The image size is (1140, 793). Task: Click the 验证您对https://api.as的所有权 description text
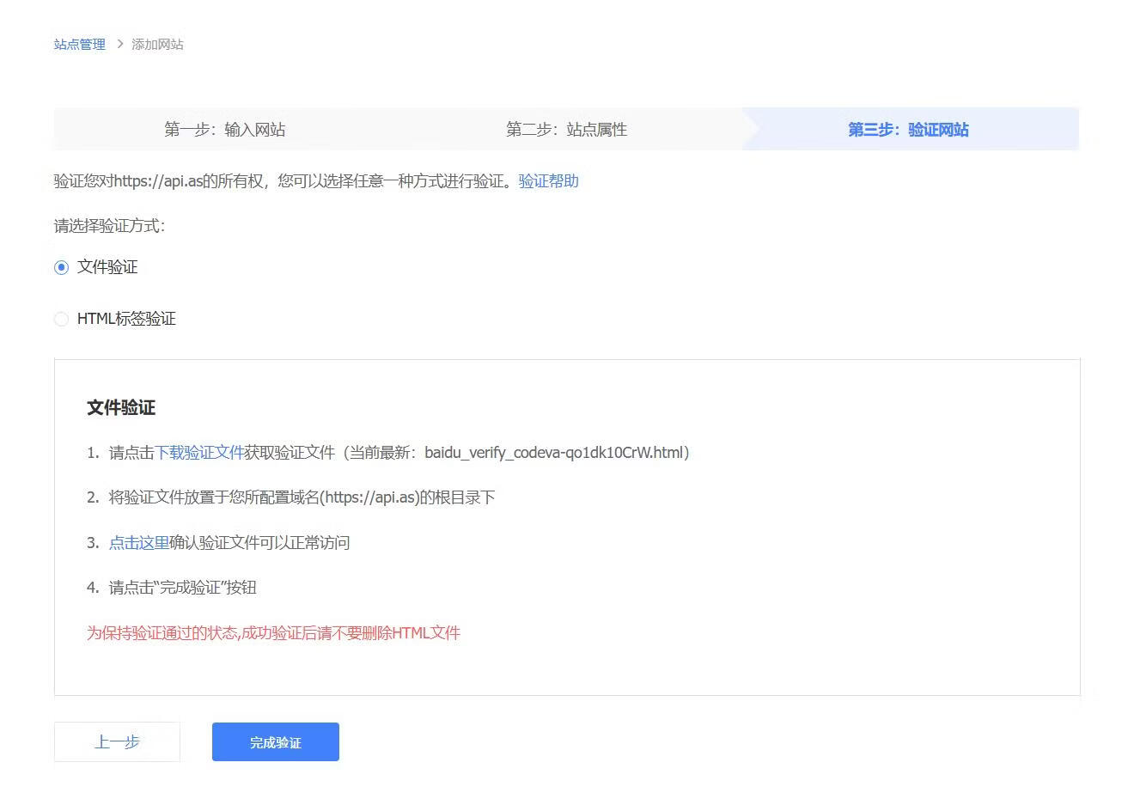click(283, 181)
